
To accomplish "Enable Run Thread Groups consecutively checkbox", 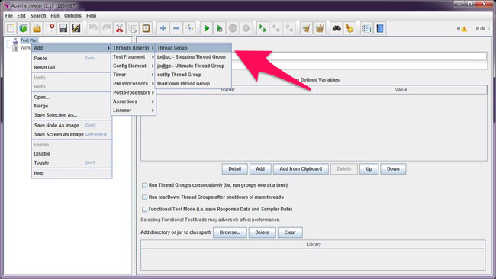I will pos(144,185).
